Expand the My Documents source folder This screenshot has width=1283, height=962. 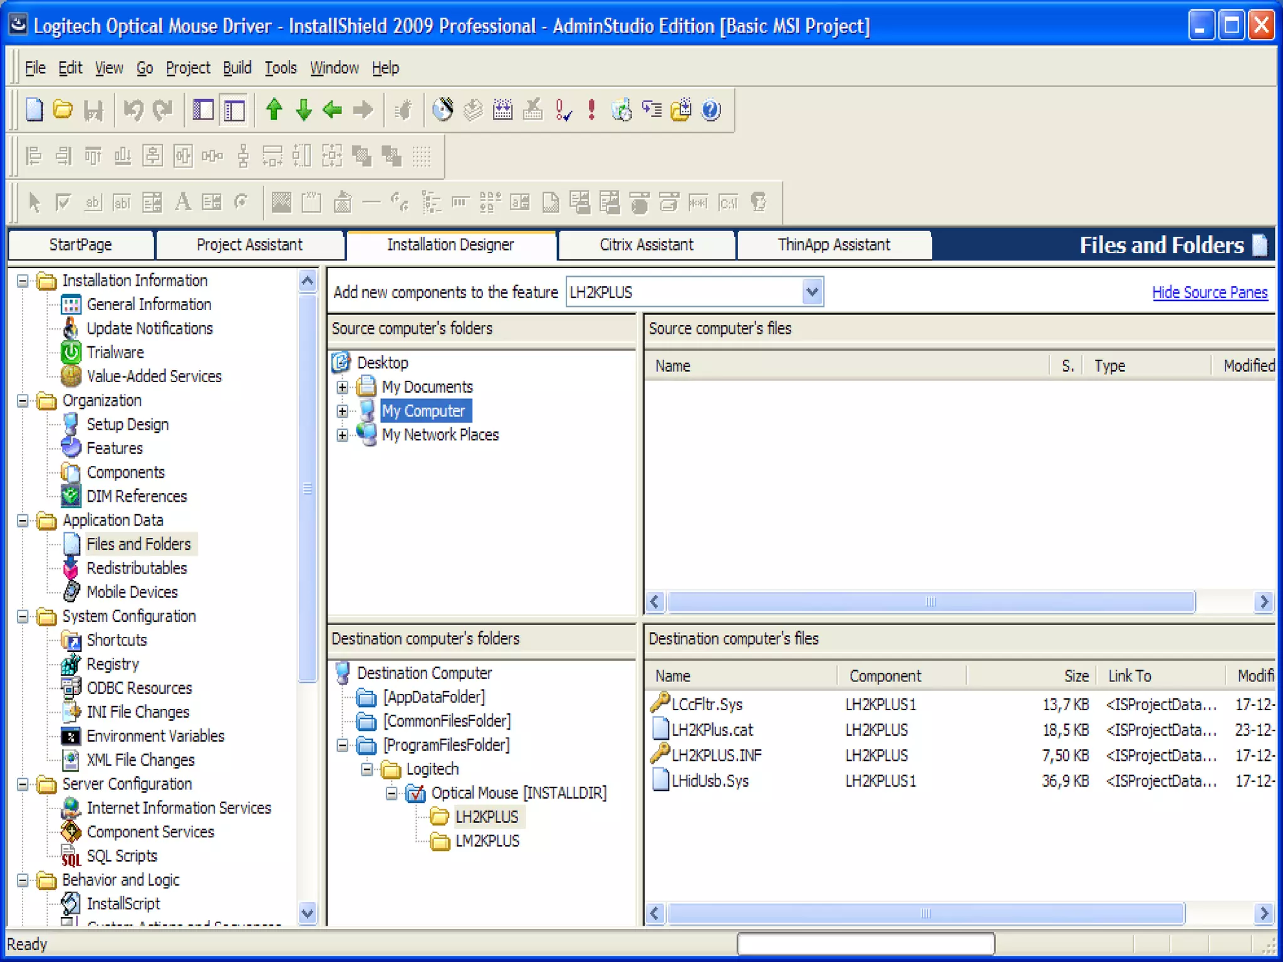(x=342, y=387)
